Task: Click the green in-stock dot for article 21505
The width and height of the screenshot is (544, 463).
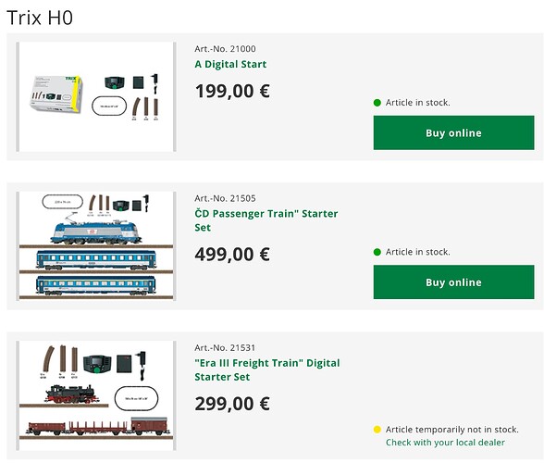Action: click(x=377, y=252)
